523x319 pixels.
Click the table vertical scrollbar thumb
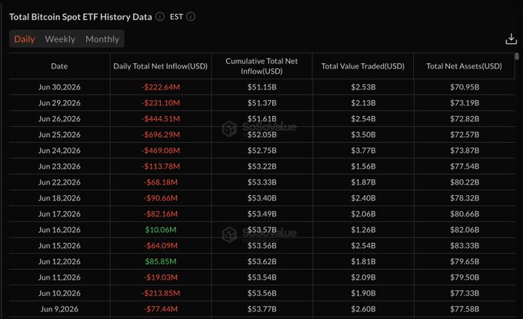pyautogui.click(x=517, y=56)
